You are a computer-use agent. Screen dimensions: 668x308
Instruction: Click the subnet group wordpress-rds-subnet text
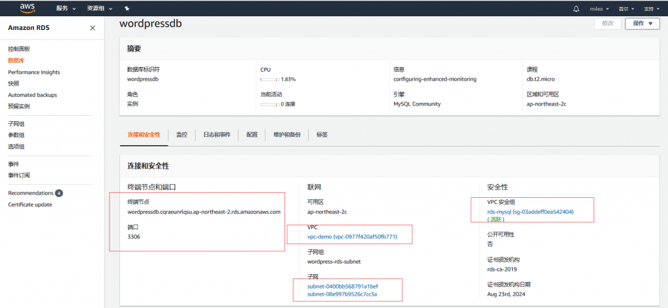pyautogui.click(x=334, y=262)
